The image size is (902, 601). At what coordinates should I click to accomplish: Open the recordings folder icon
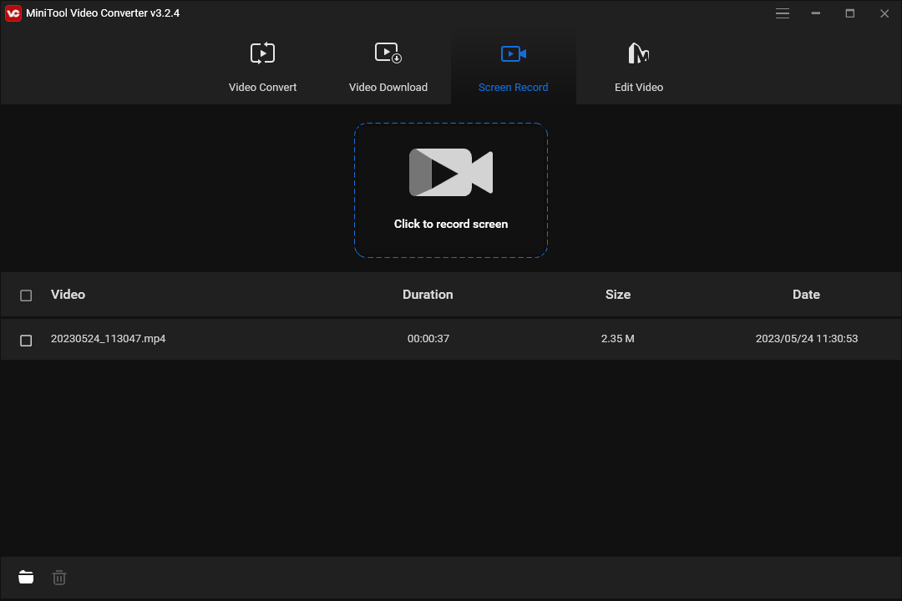click(26, 577)
